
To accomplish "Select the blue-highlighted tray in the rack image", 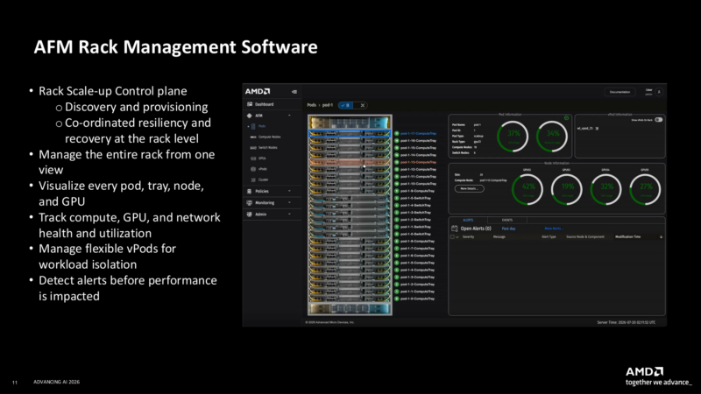I will tap(350, 134).
